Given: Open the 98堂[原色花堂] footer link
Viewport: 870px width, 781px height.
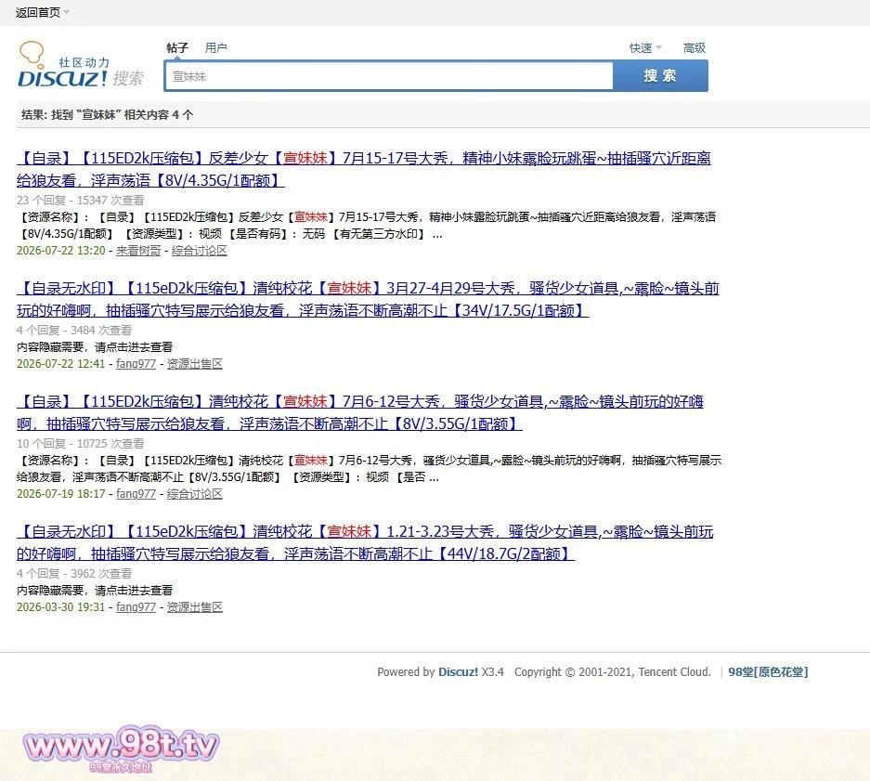Looking at the screenshot, I should (x=768, y=671).
